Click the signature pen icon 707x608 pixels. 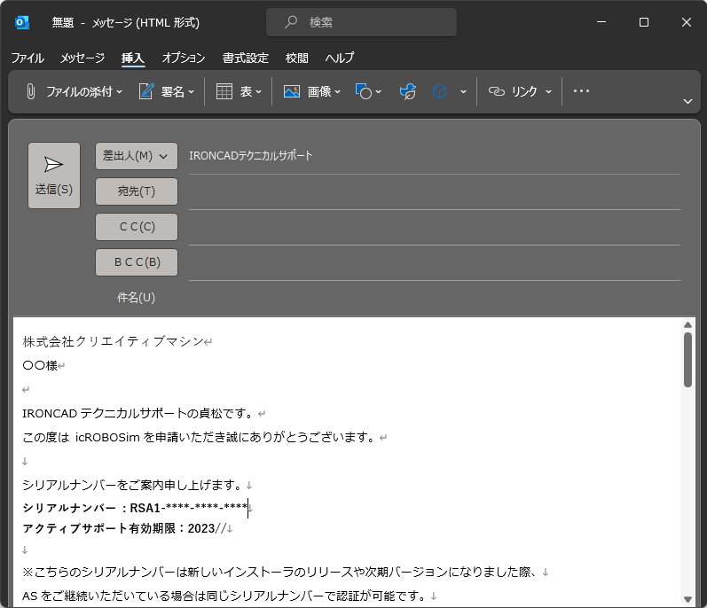[x=146, y=91]
